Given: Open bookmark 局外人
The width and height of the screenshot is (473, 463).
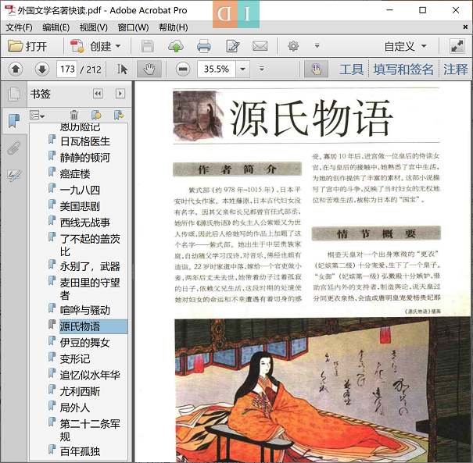Looking at the screenshot, I should click(x=75, y=408).
